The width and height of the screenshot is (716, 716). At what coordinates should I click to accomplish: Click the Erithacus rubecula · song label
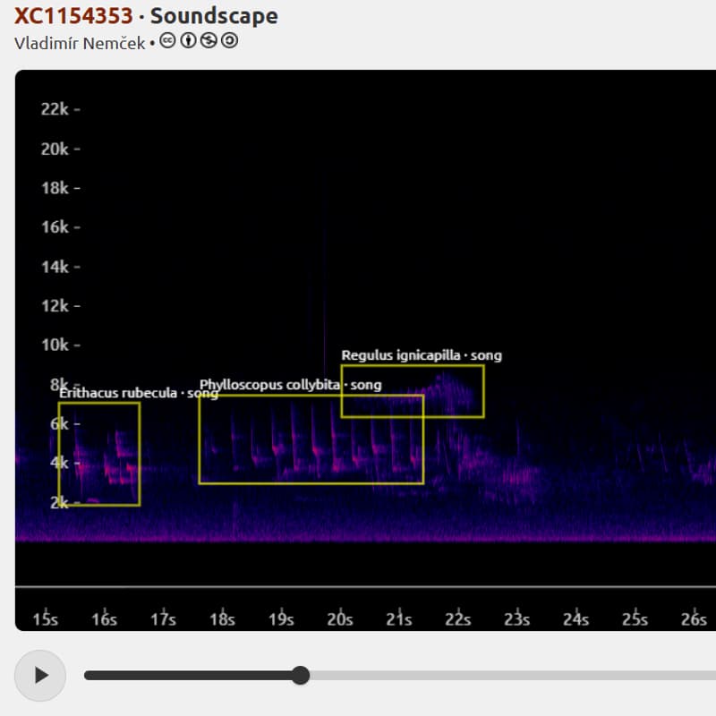[x=139, y=393]
